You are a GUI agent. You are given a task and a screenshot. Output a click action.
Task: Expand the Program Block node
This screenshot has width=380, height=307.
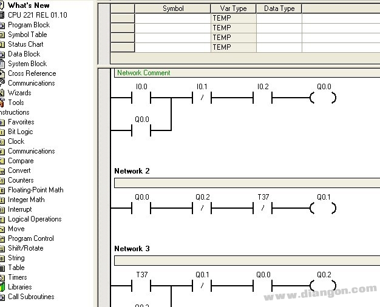[x=29, y=25]
